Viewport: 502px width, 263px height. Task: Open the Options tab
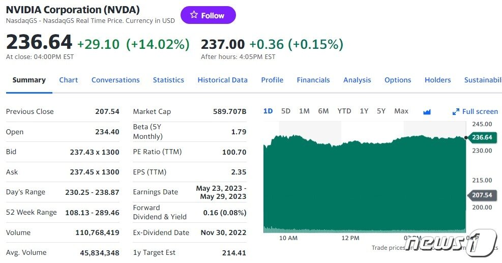pyautogui.click(x=398, y=80)
